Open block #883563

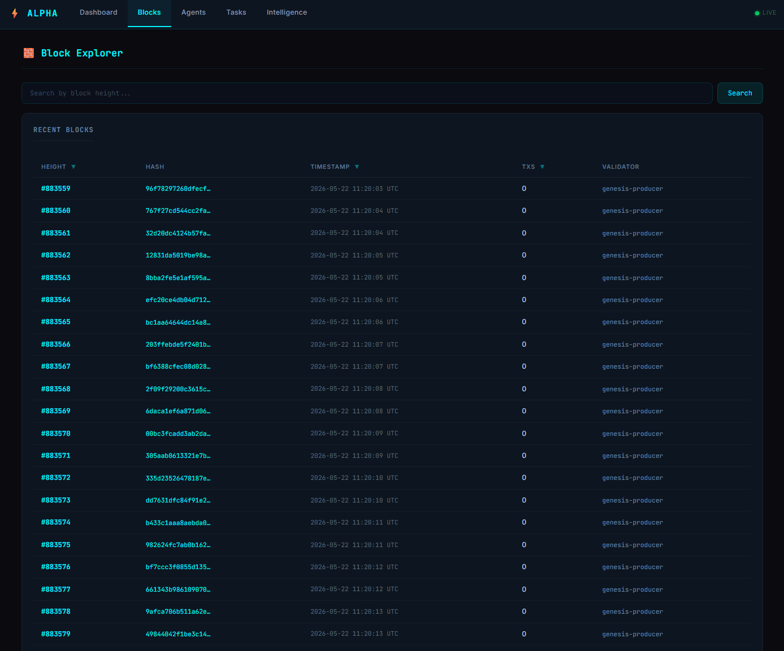56,278
